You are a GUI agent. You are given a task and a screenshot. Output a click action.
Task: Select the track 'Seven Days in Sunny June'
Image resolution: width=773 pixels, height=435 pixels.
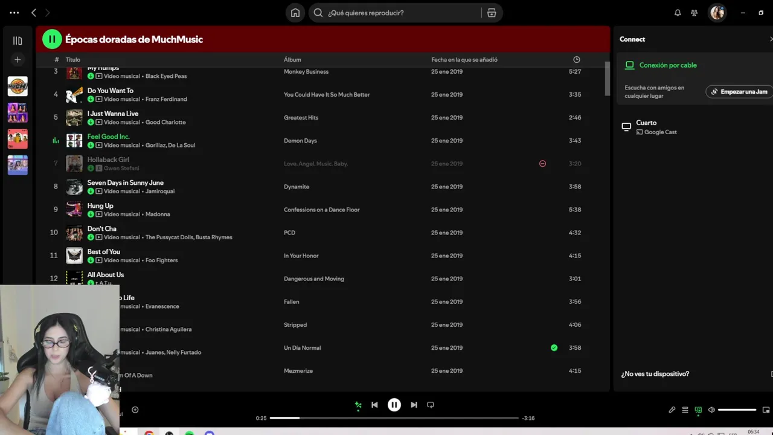click(126, 182)
